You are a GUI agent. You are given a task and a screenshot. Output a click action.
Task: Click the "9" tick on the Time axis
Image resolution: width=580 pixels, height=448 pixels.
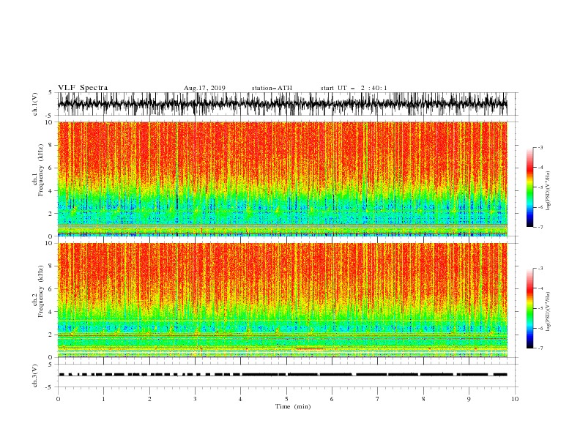[x=469, y=399]
